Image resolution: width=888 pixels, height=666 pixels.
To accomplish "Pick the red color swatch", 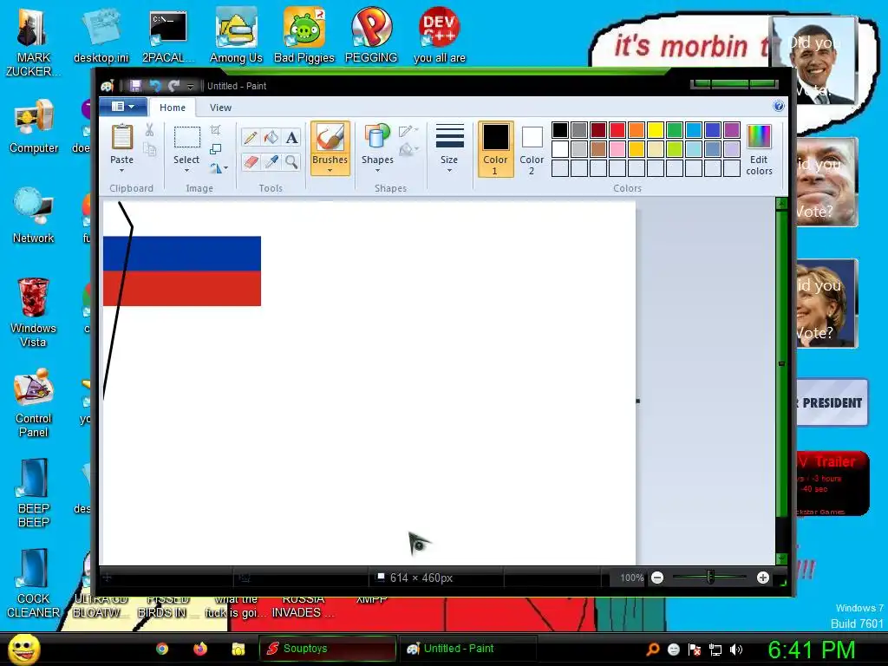I will tap(617, 130).
